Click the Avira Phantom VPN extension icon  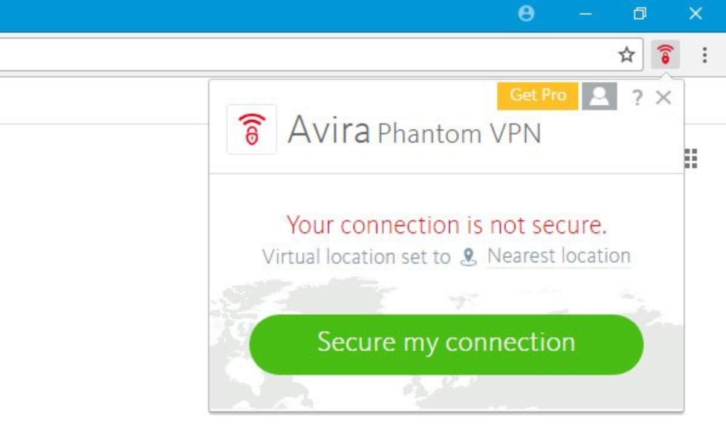tap(665, 56)
